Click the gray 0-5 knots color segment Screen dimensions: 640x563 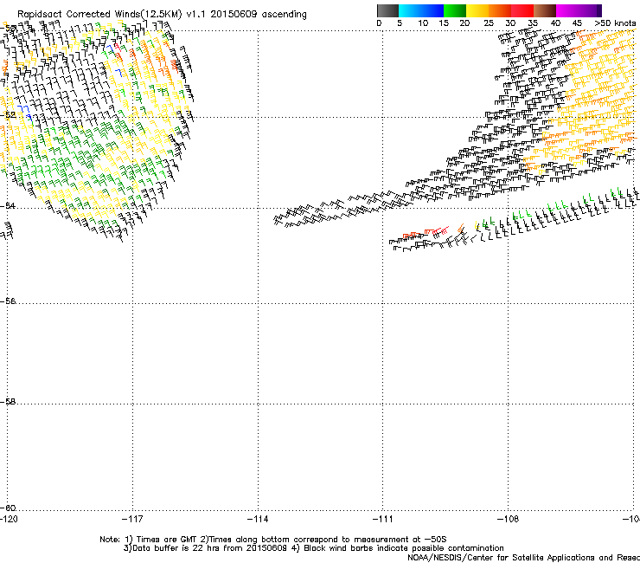point(387,10)
